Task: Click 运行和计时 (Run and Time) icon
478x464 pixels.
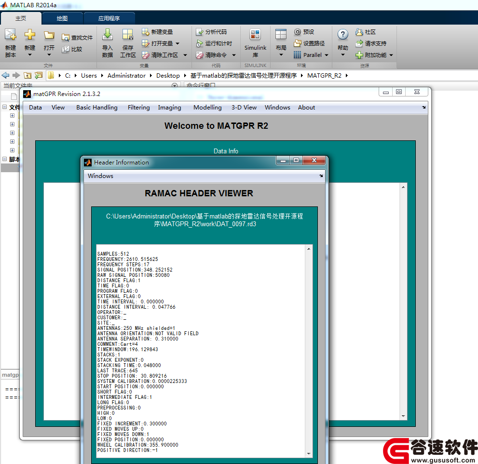Action: (199, 43)
